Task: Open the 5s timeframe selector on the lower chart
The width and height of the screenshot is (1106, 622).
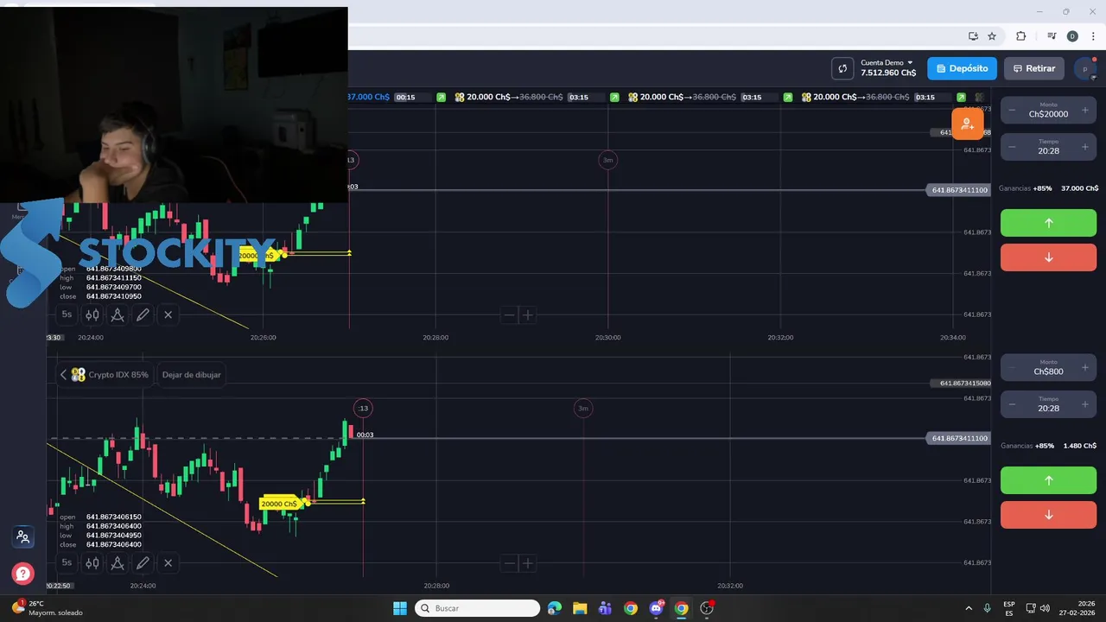Action: (67, 562)
